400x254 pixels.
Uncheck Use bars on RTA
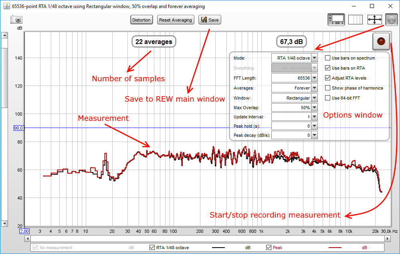(x=327, y=68)
